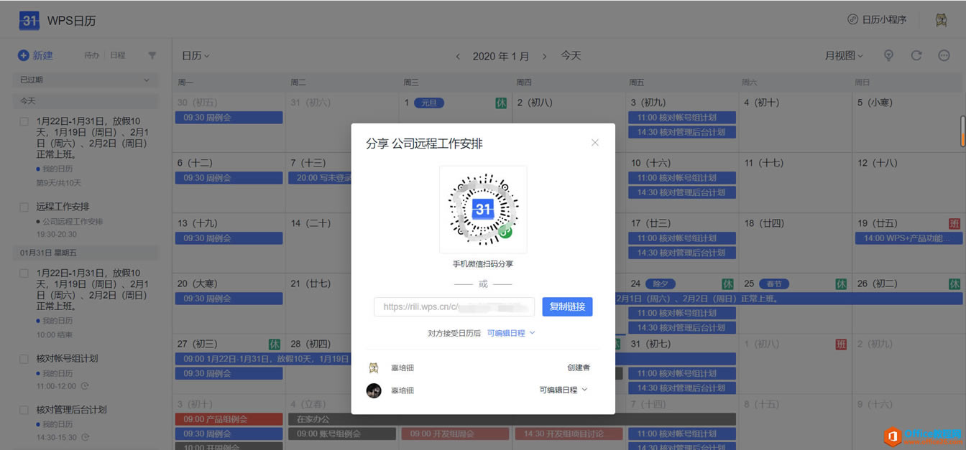Go to previous month arrow

tap(458, 56)
